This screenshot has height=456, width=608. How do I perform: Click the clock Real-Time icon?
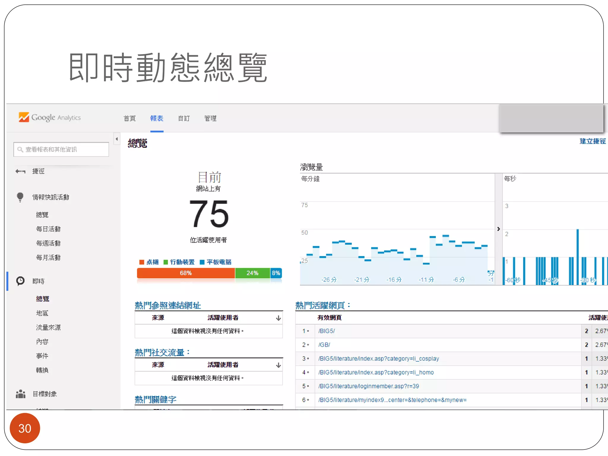point(20,281)
